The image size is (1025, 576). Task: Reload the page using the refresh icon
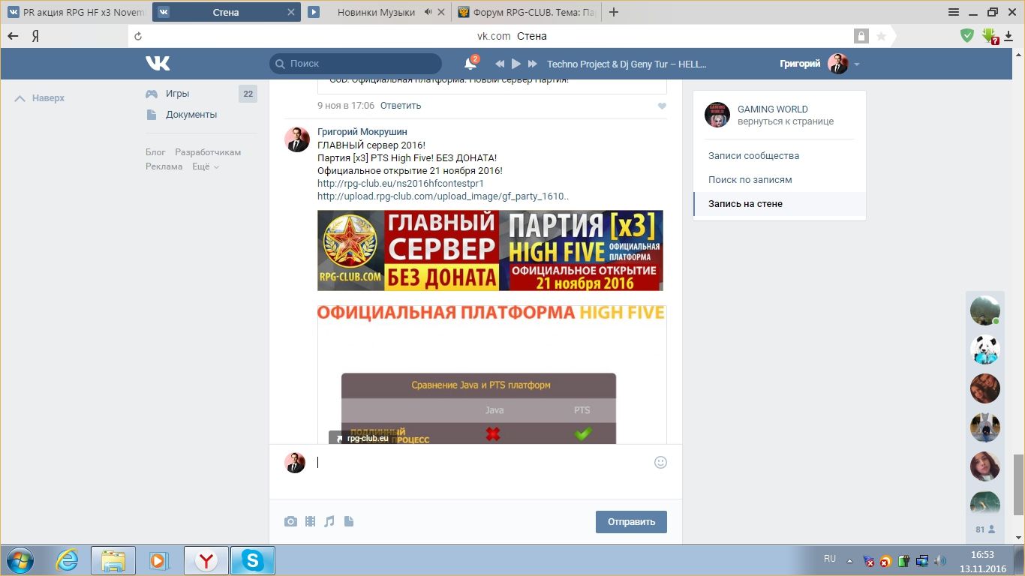coord(137,36)
